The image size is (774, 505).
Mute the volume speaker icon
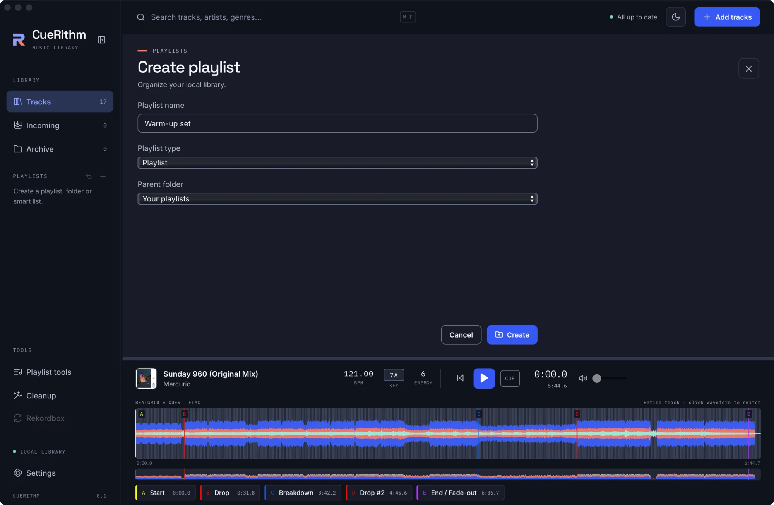583,378
